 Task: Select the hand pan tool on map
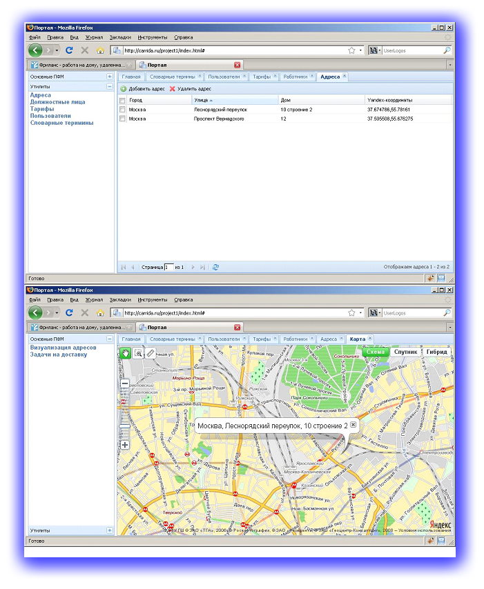pyautogui.click(x=125, y=354)
